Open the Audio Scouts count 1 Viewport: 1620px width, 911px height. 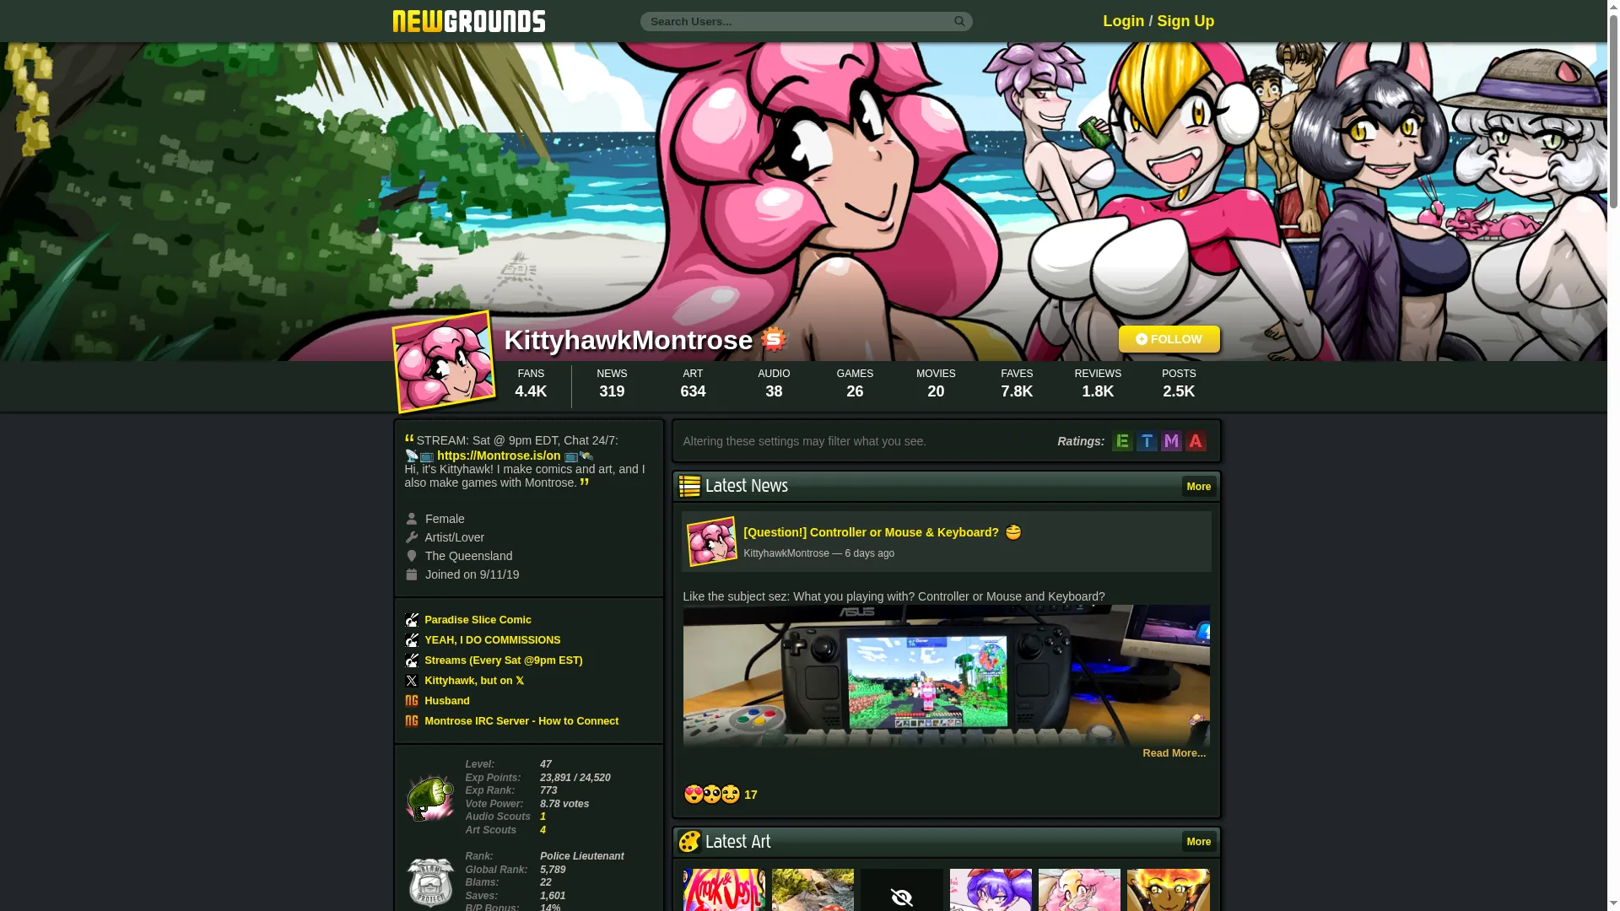(543, 817)
